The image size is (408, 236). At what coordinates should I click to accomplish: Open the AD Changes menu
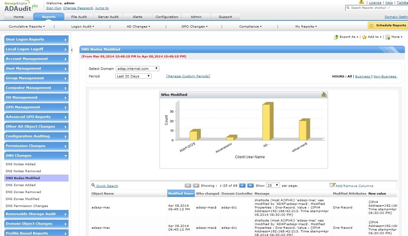click(138, 27)
